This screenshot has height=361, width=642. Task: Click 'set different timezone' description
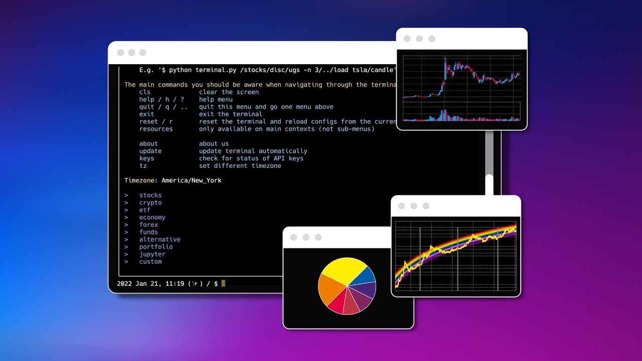[240, 166]
